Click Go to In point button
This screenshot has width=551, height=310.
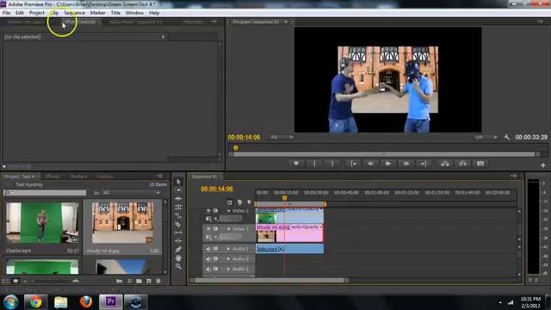[353, 164]
